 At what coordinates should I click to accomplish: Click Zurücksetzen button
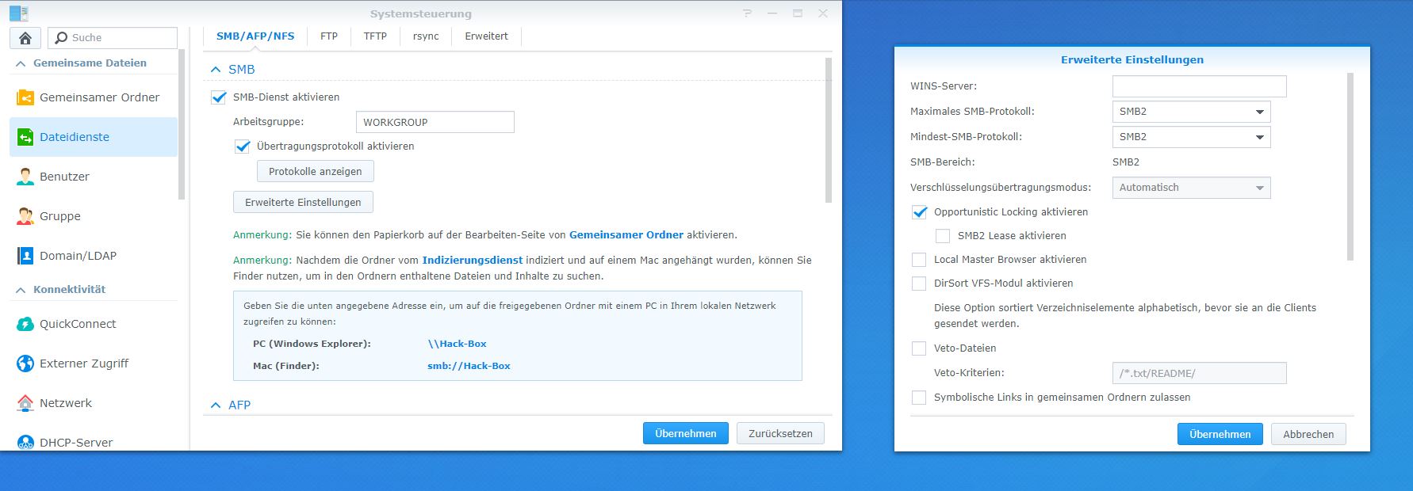[x=781, y=434]
